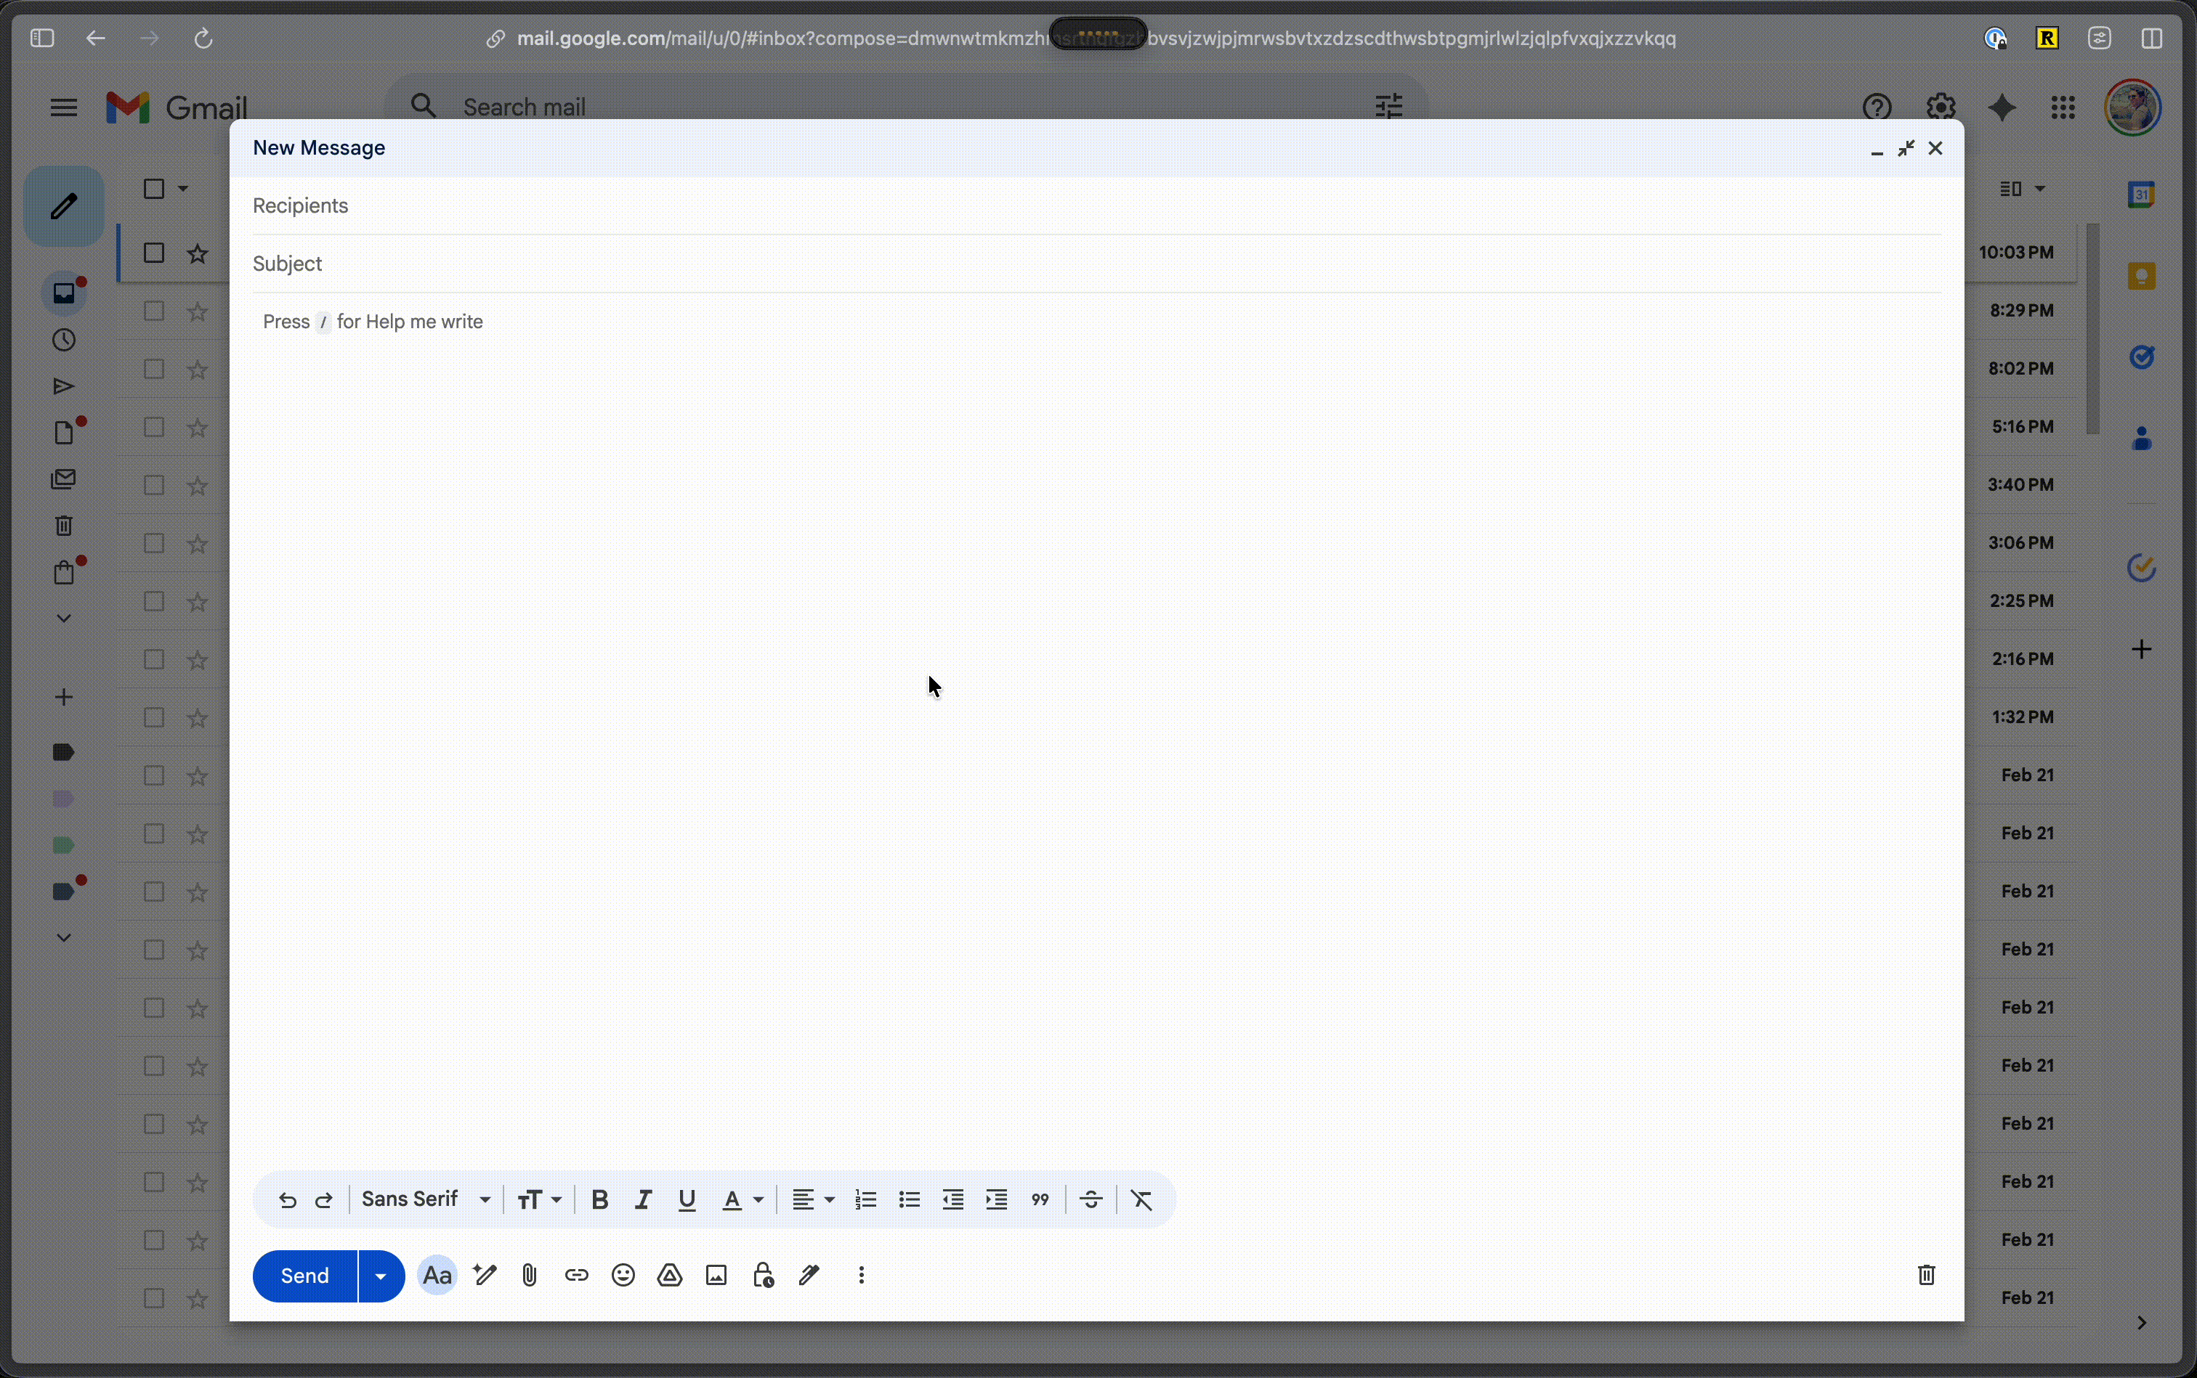
Task: Click the insert photo icon
Action: (x=716, y=1275)
